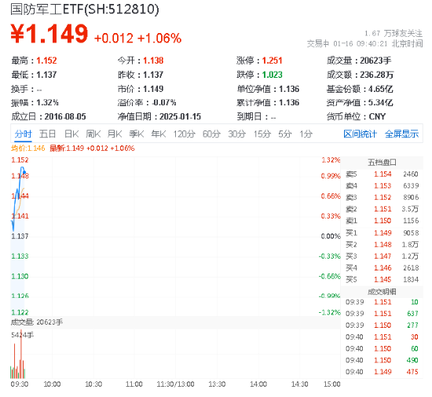This screenshot has width=432, height=397.
Task: Click the 五档盘口 panel header
Action: pyautogui.click(x=382, y=163)
